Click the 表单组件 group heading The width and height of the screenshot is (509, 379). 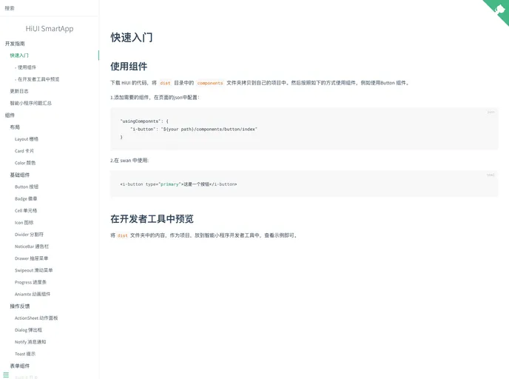tap(19, 366)
